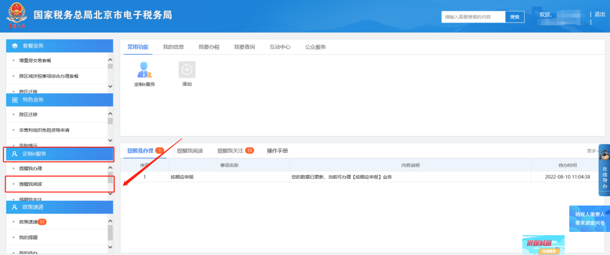The image size is (610, 255).
Task: Click the 政策速递 panel header icon
Action: point(15,208)
